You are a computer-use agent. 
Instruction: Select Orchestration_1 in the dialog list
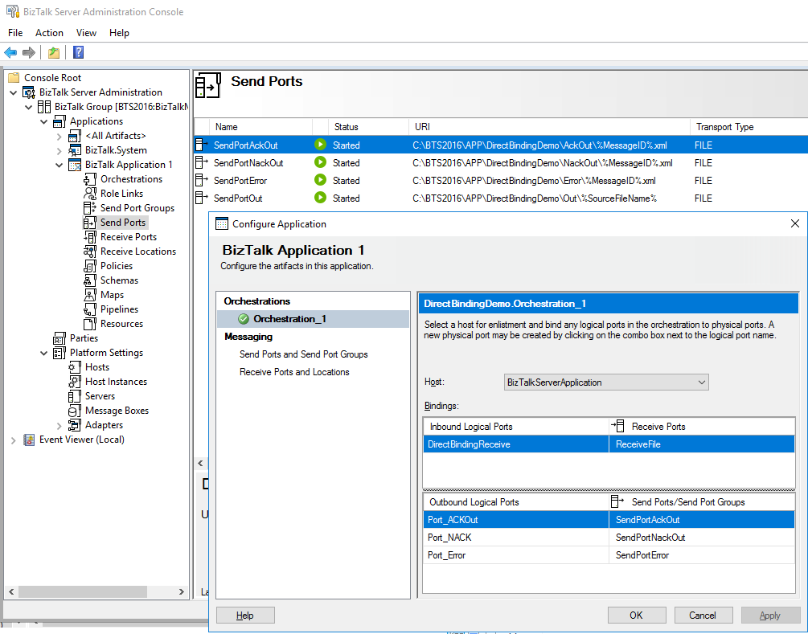pyautogui.click(x=314, y=319)
